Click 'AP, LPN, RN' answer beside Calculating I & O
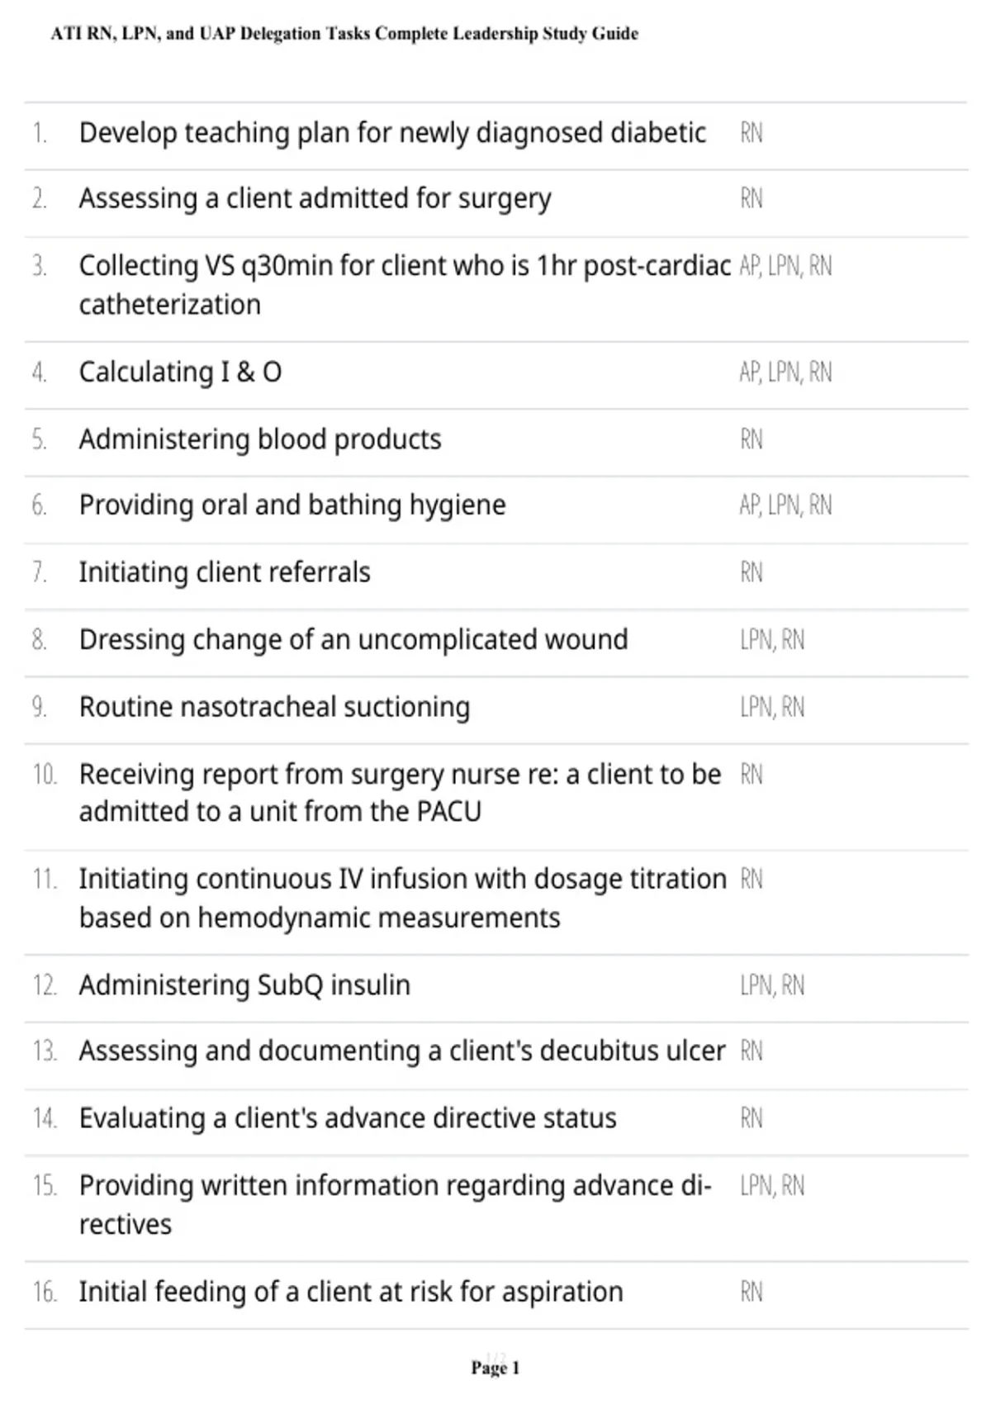 point(785,372)
